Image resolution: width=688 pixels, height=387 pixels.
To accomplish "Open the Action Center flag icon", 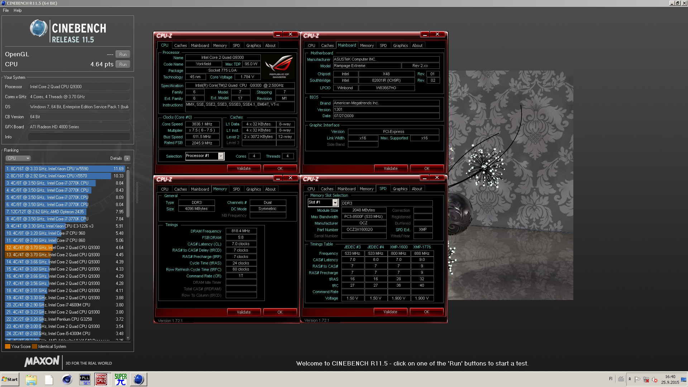I will [637, 379].
